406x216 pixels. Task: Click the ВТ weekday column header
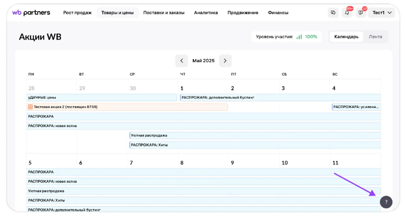81,74
